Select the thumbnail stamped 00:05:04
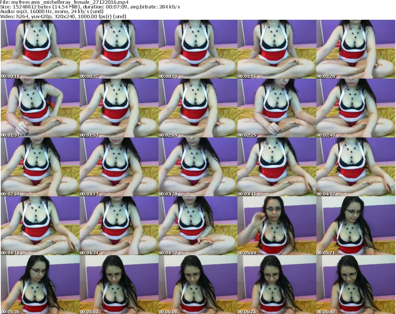396x314 pixels. pyautogui.click(x=277, y=226)
